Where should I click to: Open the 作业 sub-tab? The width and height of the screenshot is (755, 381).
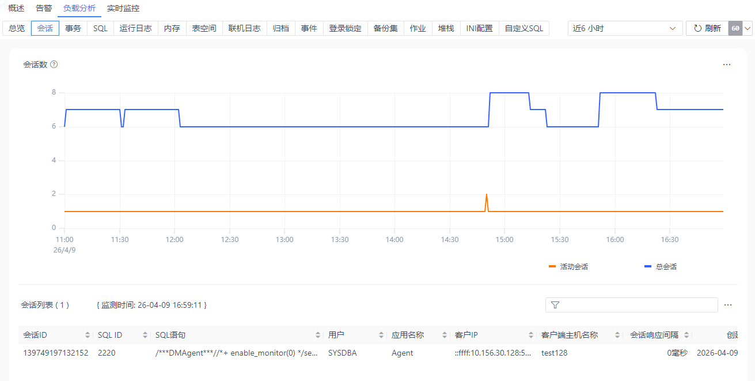click(418, 28)
